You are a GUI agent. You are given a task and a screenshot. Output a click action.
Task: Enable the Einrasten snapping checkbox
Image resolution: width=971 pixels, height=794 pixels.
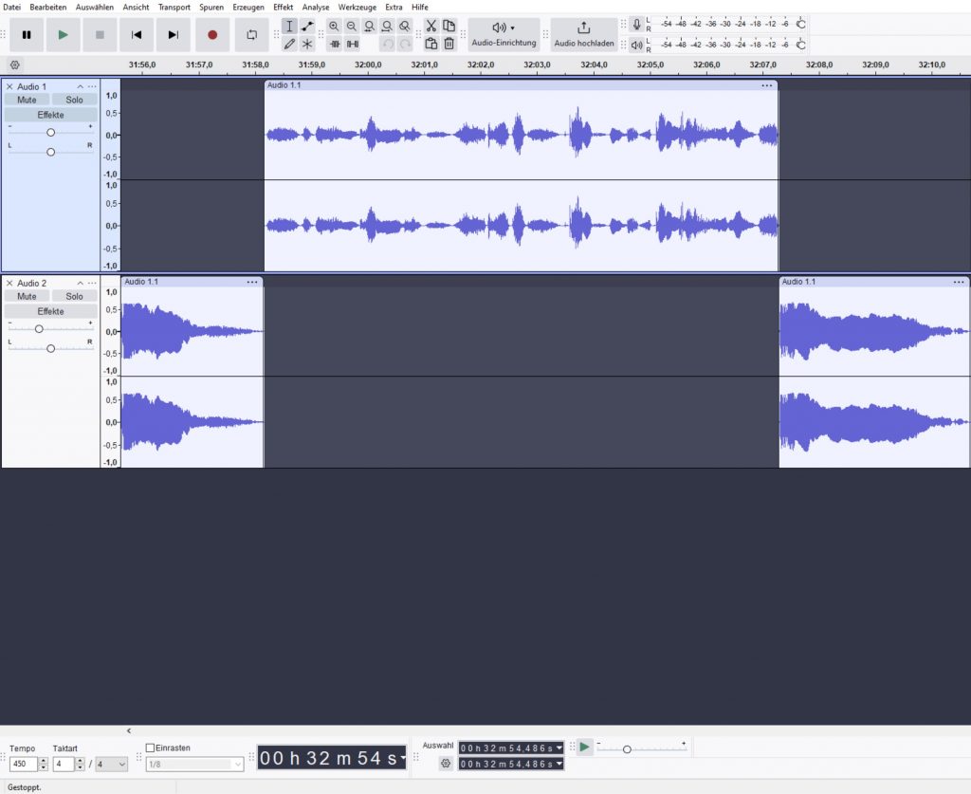tap(150, 748)
